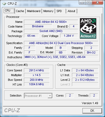Click the Name field AMD Athlon 64 X2 5600+
105x117 pixels.
[51, 22]
